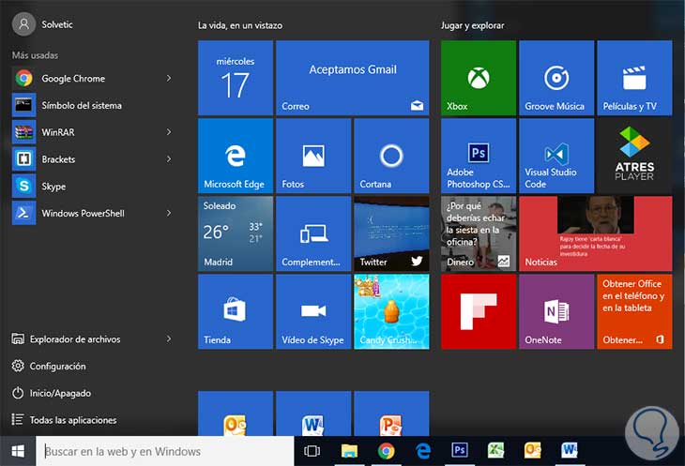Focus the Buscar en la web search box
This screenshot has width=685, height=466.
tap(165, 451)
